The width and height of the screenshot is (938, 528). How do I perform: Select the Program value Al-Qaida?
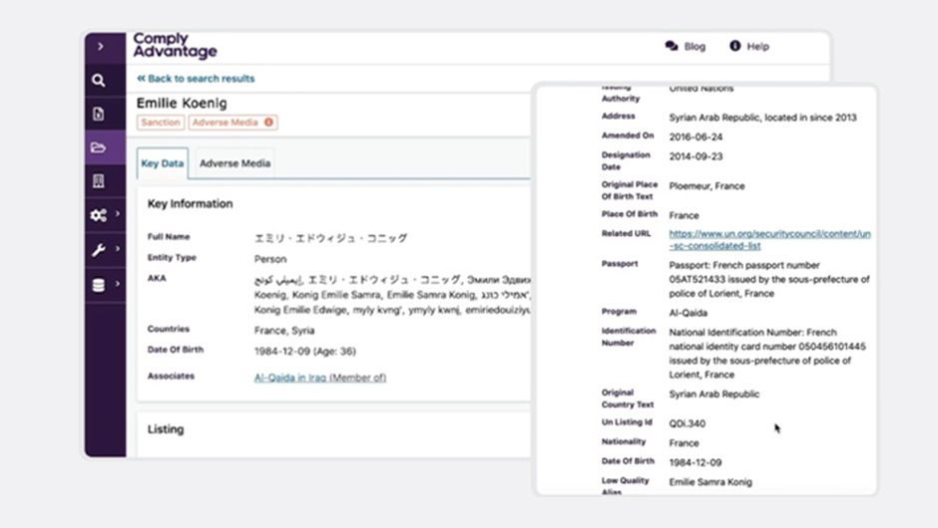tap(688, 313)
